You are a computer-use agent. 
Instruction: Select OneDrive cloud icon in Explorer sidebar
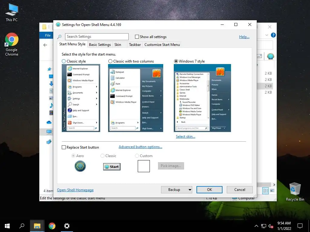(49, 122)
